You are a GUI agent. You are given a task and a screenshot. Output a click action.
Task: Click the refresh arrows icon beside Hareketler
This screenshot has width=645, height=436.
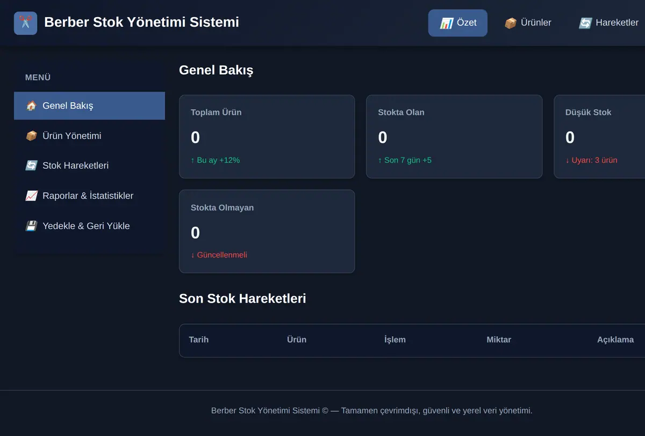pyautogui.click(x=585, y=23)
